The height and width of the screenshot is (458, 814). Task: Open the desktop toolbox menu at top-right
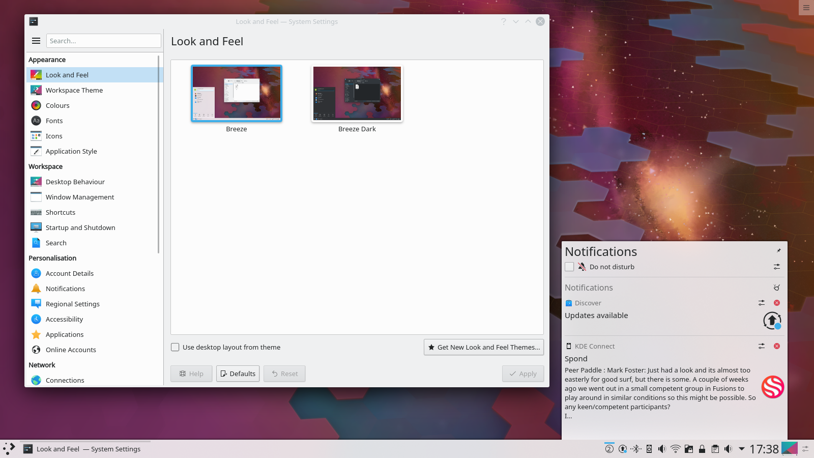click(x=806, y=8)
